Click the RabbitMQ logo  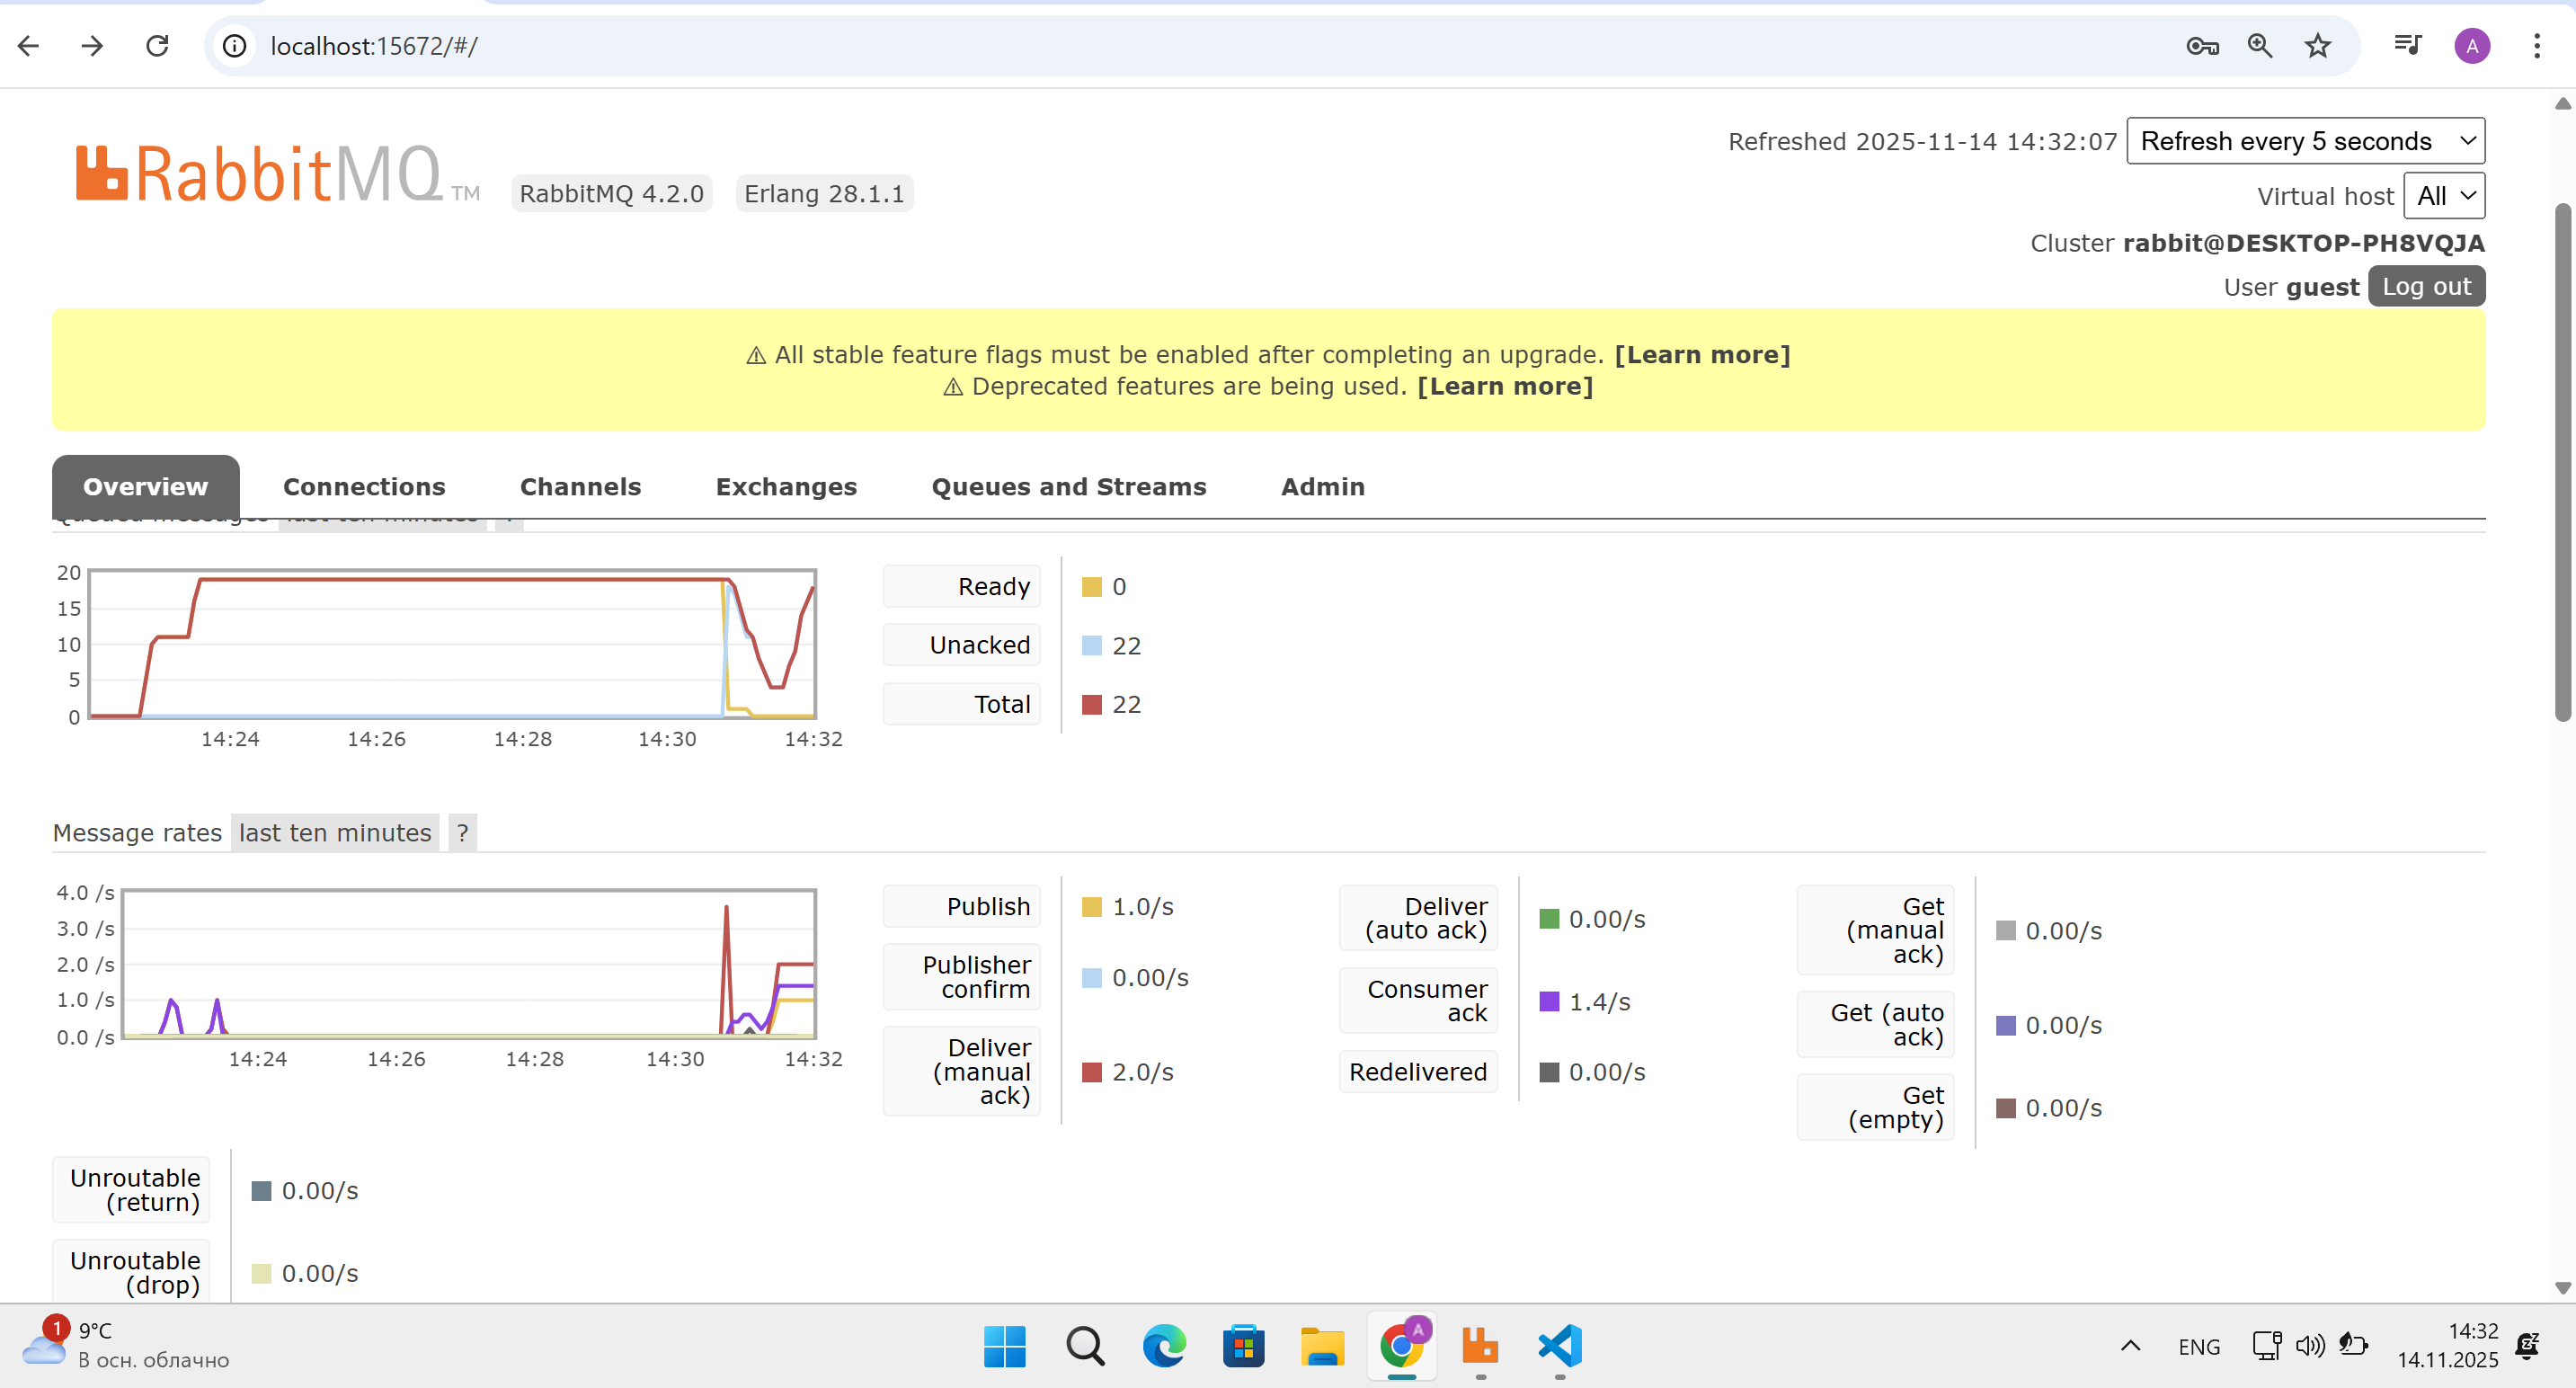coord(260,174)
